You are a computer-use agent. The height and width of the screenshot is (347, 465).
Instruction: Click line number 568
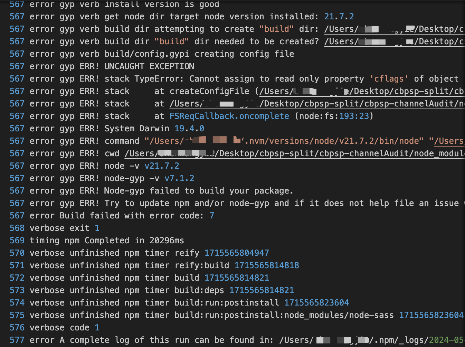click(x=17, y=228)
